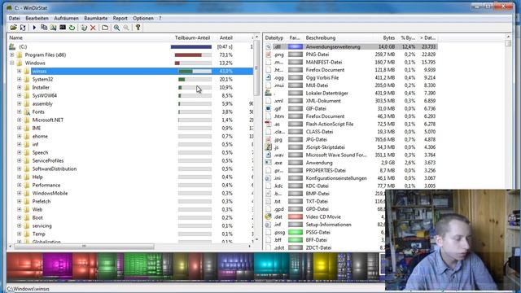This screenshot has width=521, height=293.
Task: Expand the SoftwareDistribution folder node
Action: (20, 168)
